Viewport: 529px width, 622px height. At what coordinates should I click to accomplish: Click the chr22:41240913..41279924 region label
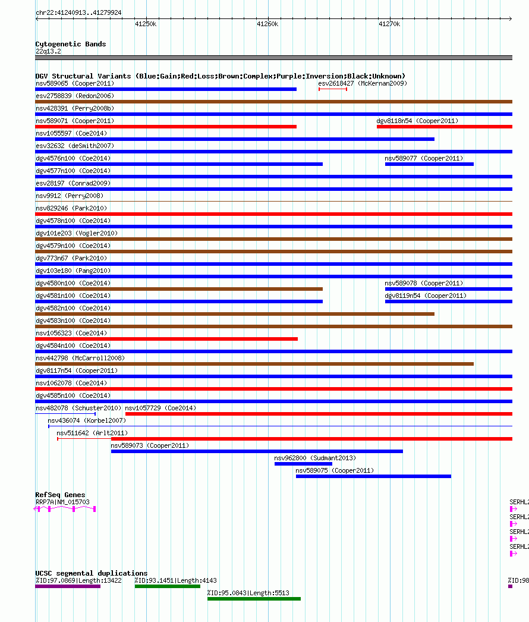coord(78,12)
